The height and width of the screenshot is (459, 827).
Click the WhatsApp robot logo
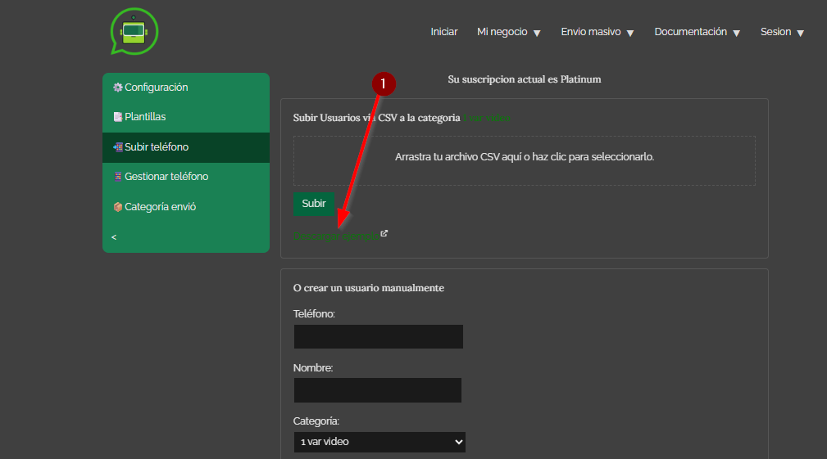pos(134,32)
